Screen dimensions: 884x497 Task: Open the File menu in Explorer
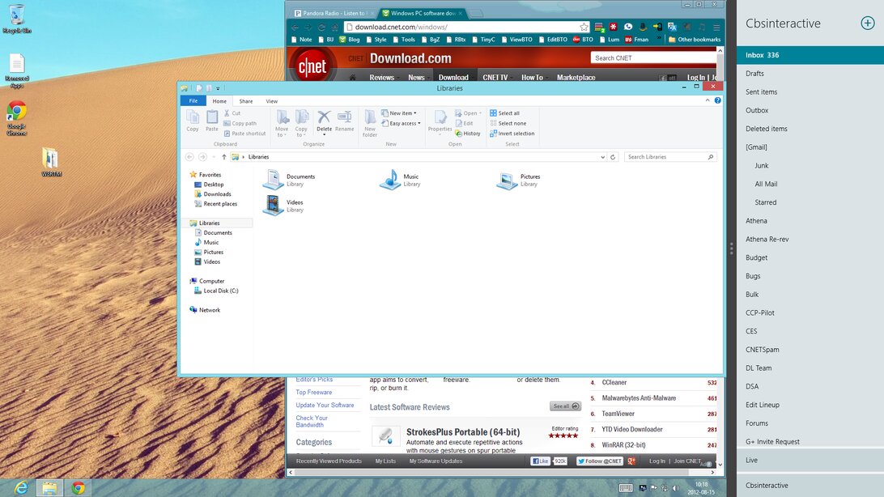(x=193, y=101)
